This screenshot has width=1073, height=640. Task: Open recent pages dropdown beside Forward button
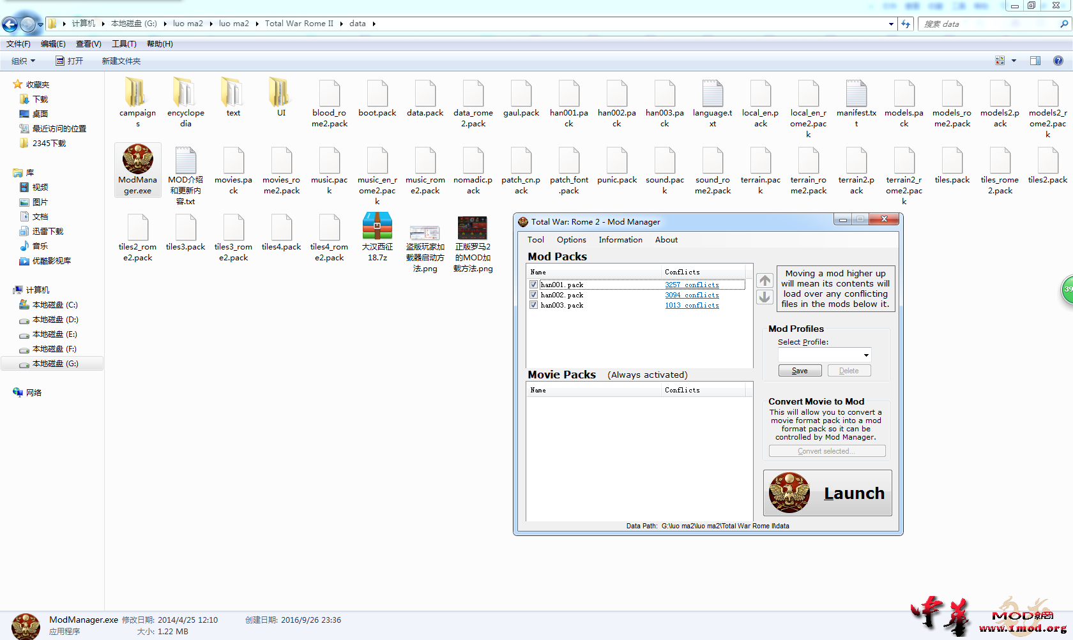(40, 25)
